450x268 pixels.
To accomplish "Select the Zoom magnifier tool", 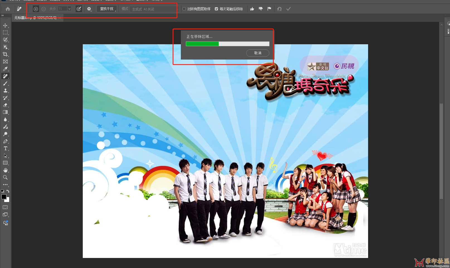I will coord(5,177).
